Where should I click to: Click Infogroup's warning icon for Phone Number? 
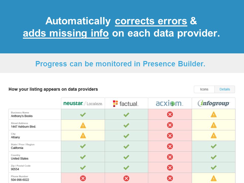click(214, 178)
